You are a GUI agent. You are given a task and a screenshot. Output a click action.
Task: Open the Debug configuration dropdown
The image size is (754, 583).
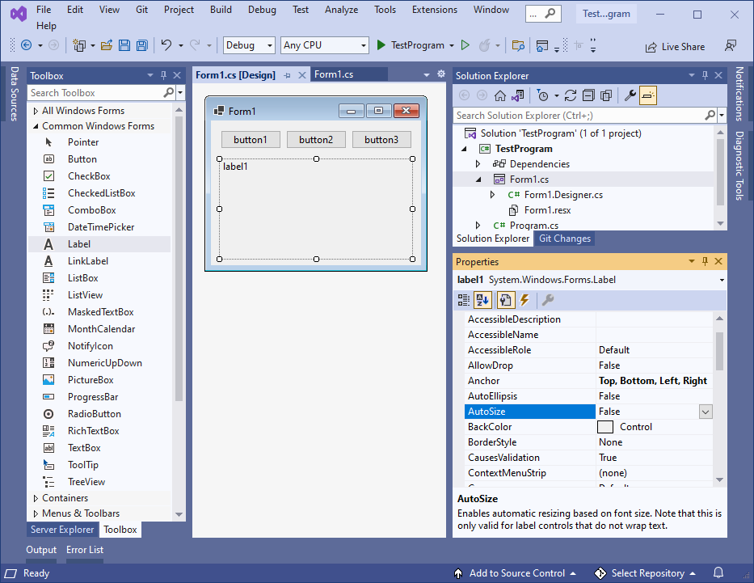pos(249,45)
